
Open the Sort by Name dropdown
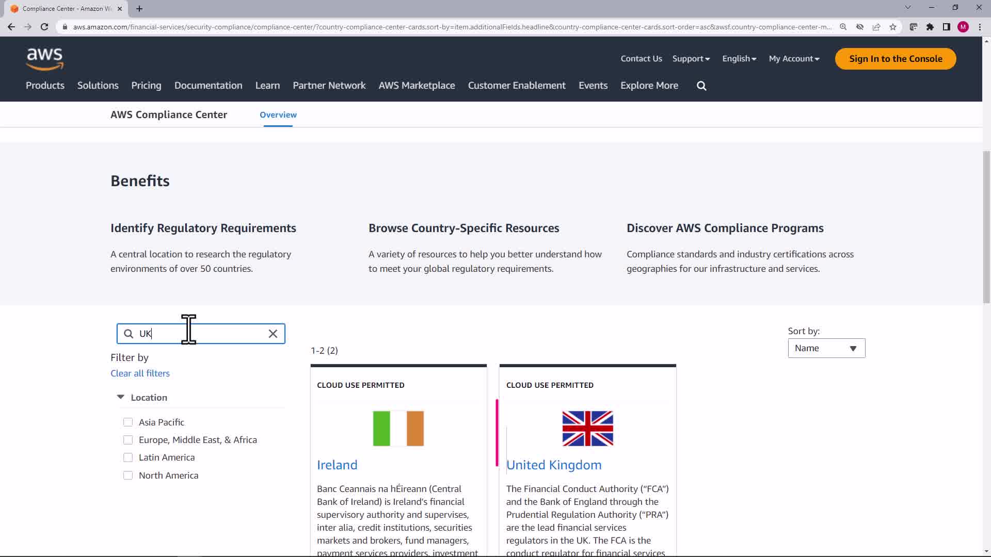(826, 349)
